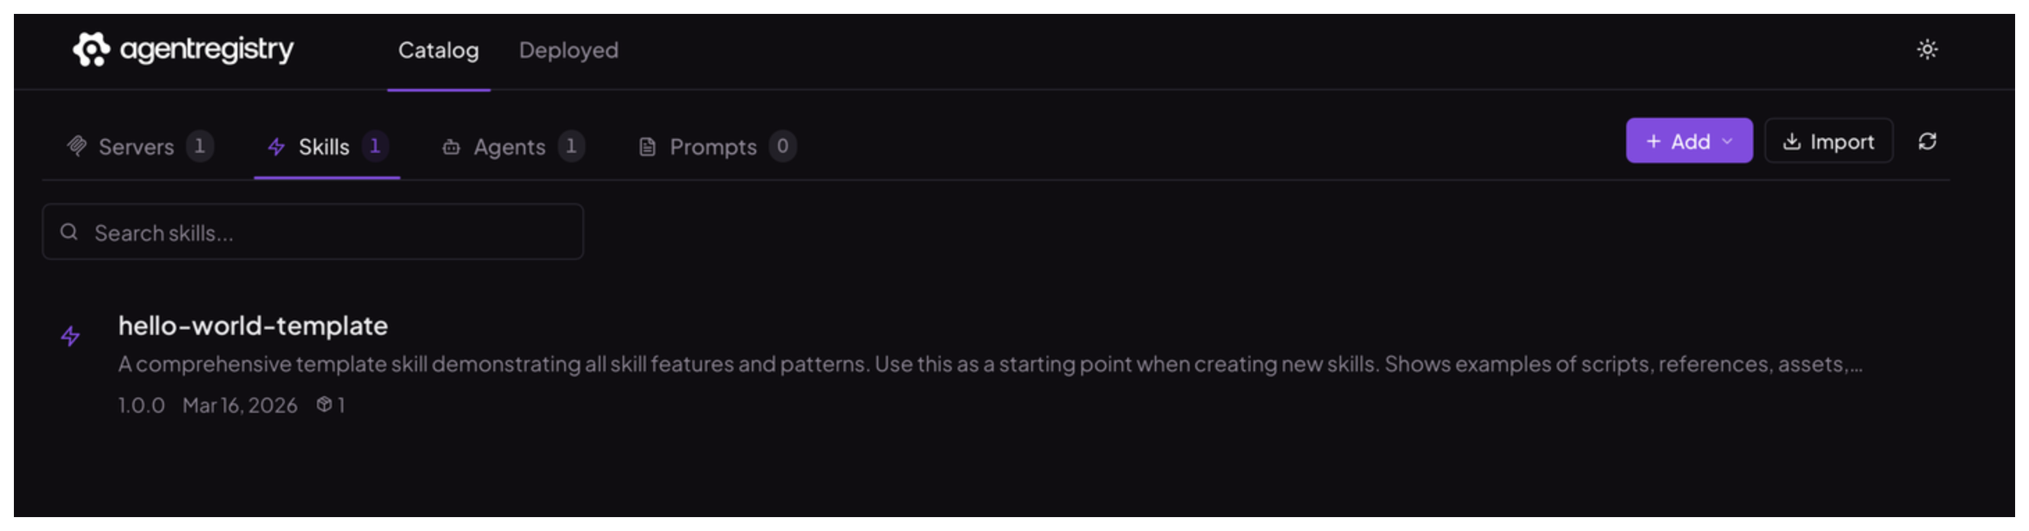Click the hello-world-template description text

(990, 364)
